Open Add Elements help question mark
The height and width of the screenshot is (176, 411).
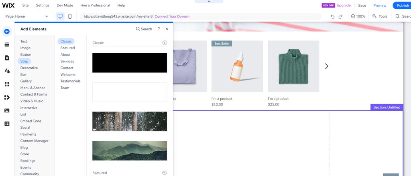[159, 29]
